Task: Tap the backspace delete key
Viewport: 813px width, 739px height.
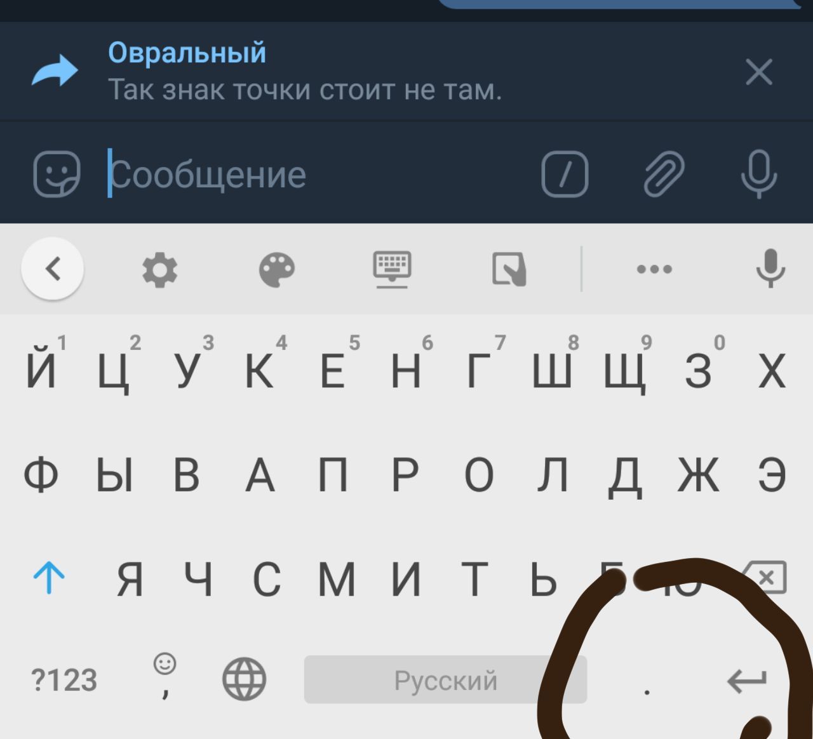Action: click(766, 578)
